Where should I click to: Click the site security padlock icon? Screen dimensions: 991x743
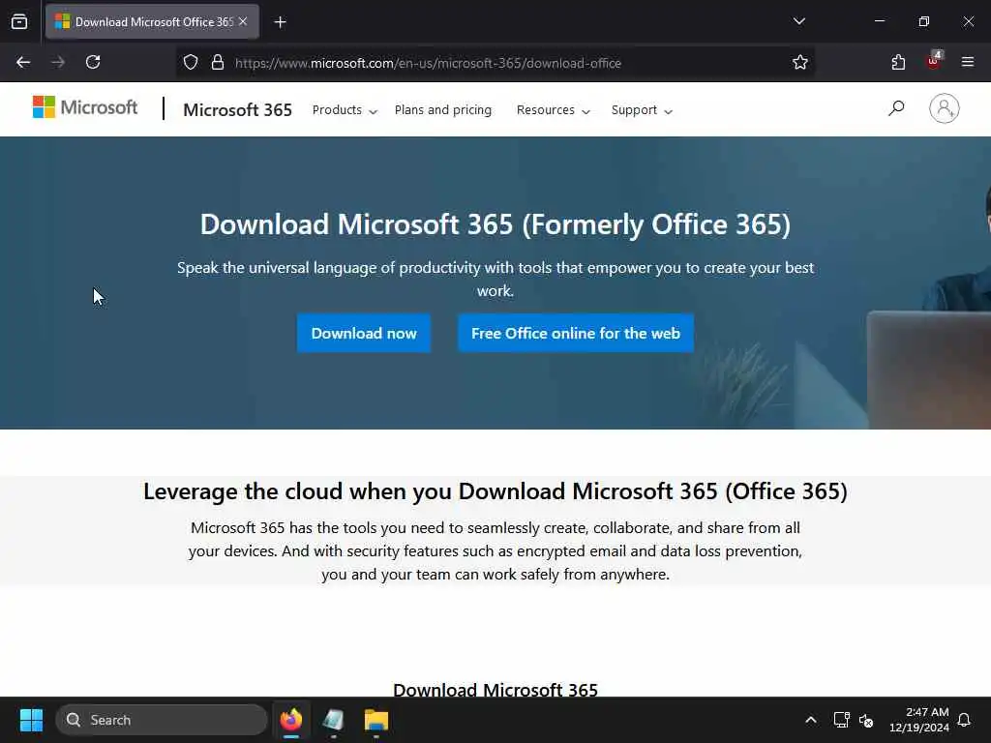[218, 63]
